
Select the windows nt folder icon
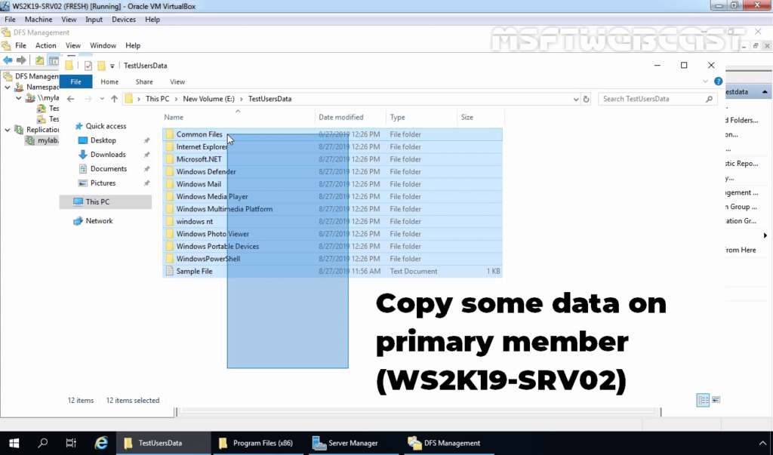(170, 221)
